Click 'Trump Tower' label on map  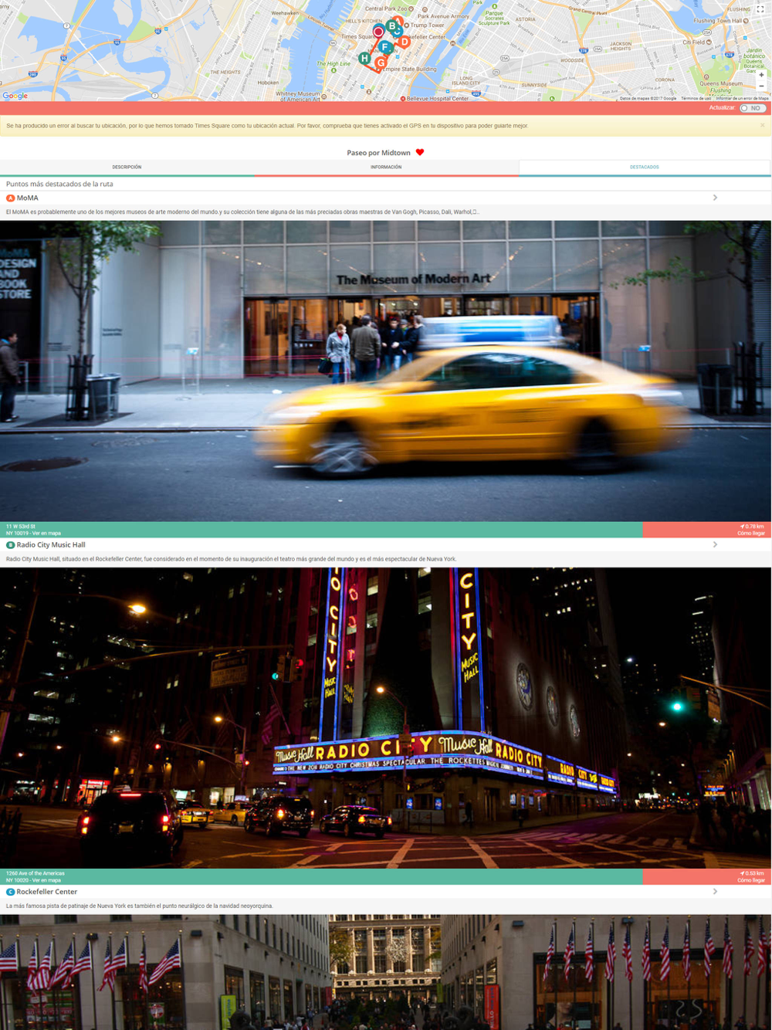point(428,25)
